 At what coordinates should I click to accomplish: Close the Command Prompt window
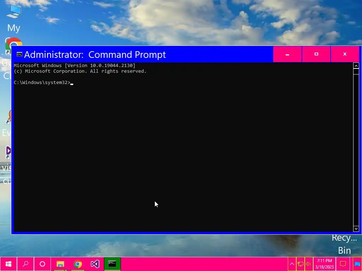[345, 54]
